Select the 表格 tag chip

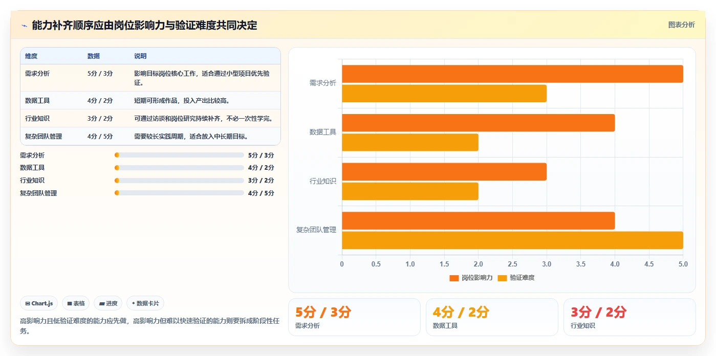pos(76,303)
